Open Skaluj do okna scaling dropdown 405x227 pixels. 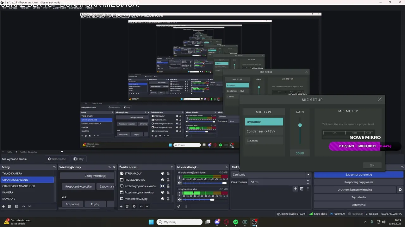pyautogui.click(x=41, y=152)
